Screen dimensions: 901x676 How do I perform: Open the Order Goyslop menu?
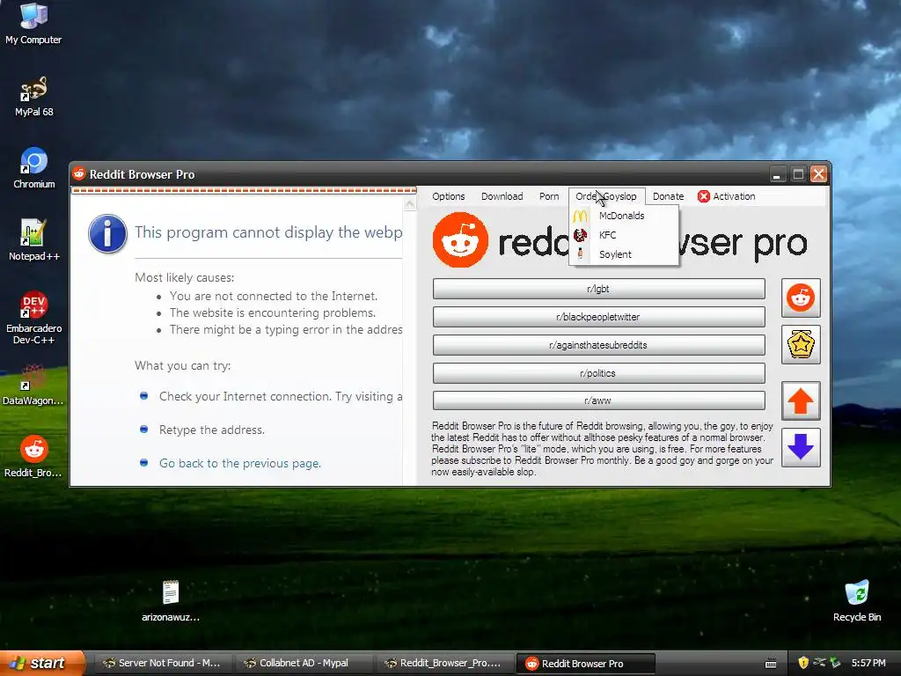606,196
